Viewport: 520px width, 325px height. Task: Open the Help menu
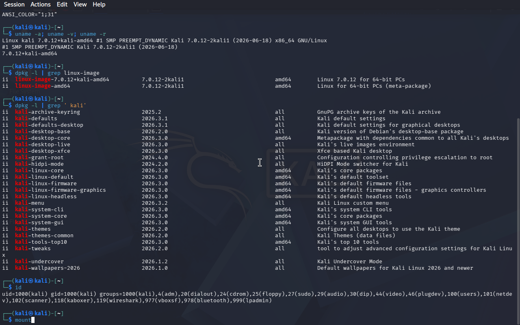[x=99, y=4]
